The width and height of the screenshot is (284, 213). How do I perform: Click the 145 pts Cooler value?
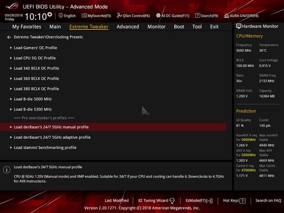[265, 126]
